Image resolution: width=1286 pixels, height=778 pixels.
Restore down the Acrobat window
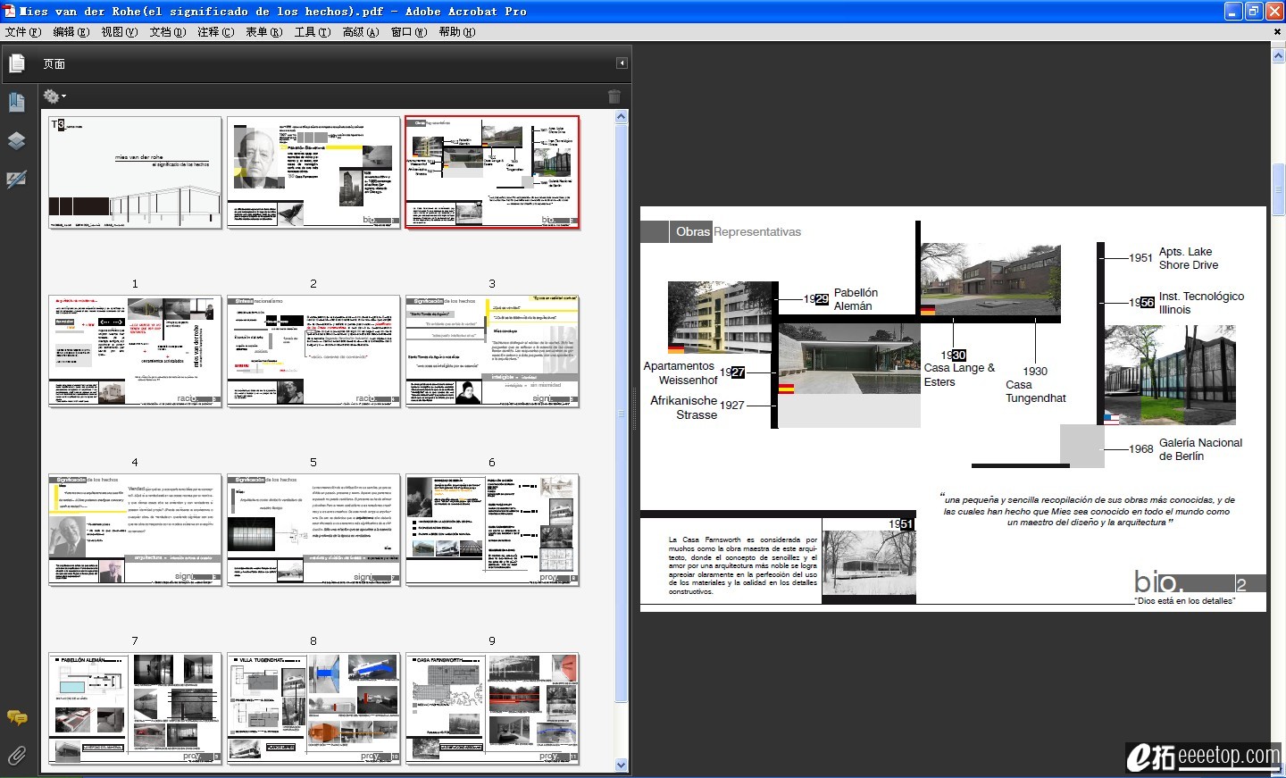tap(1254, 11)
